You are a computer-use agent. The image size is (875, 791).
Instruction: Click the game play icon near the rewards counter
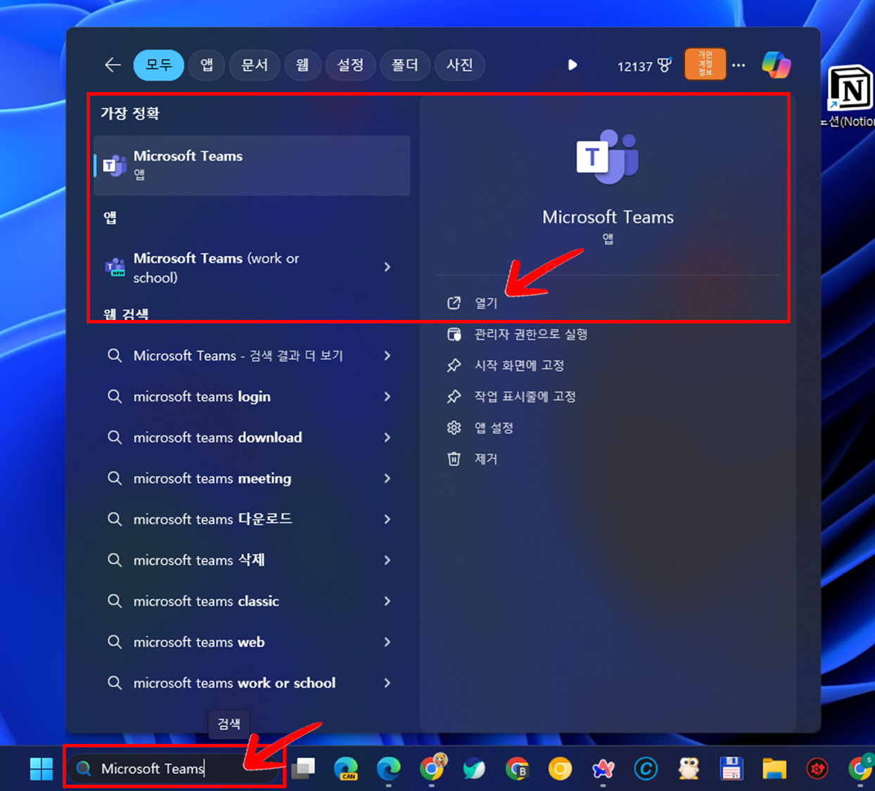(x=573, y=65)
